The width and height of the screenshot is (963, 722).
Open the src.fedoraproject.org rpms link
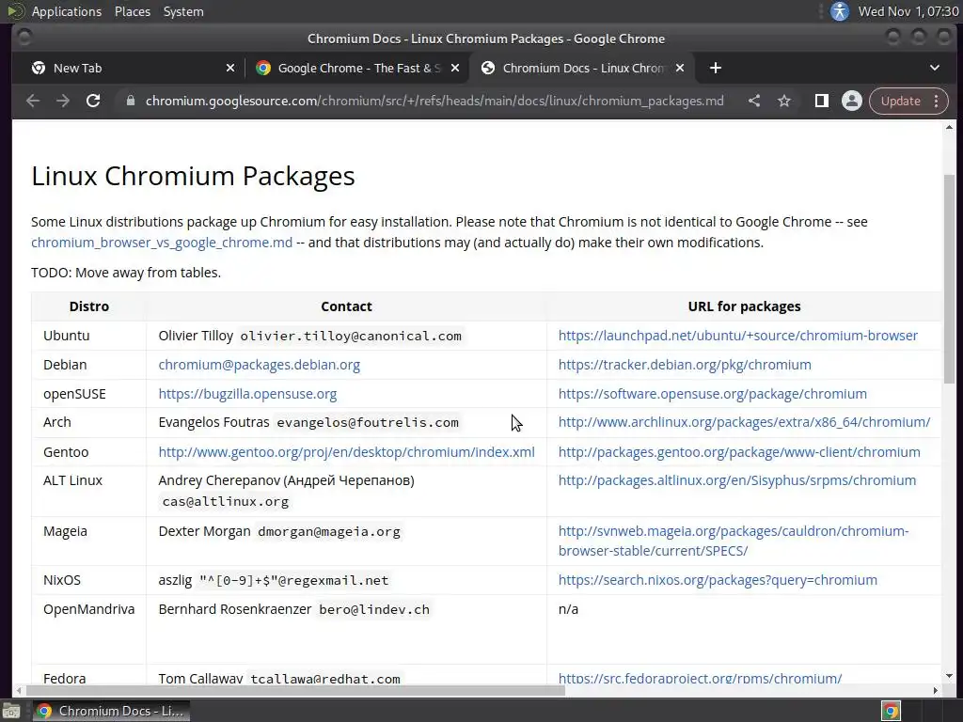point(700,678)
